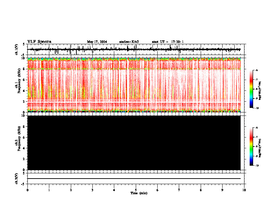Click time axis tick label "7"
275x213 pixels.
pyautogui.click(x=179, y=190)
